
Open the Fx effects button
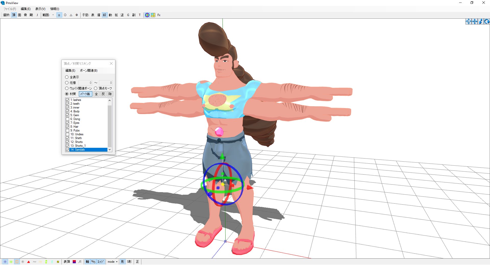[159, 15]
